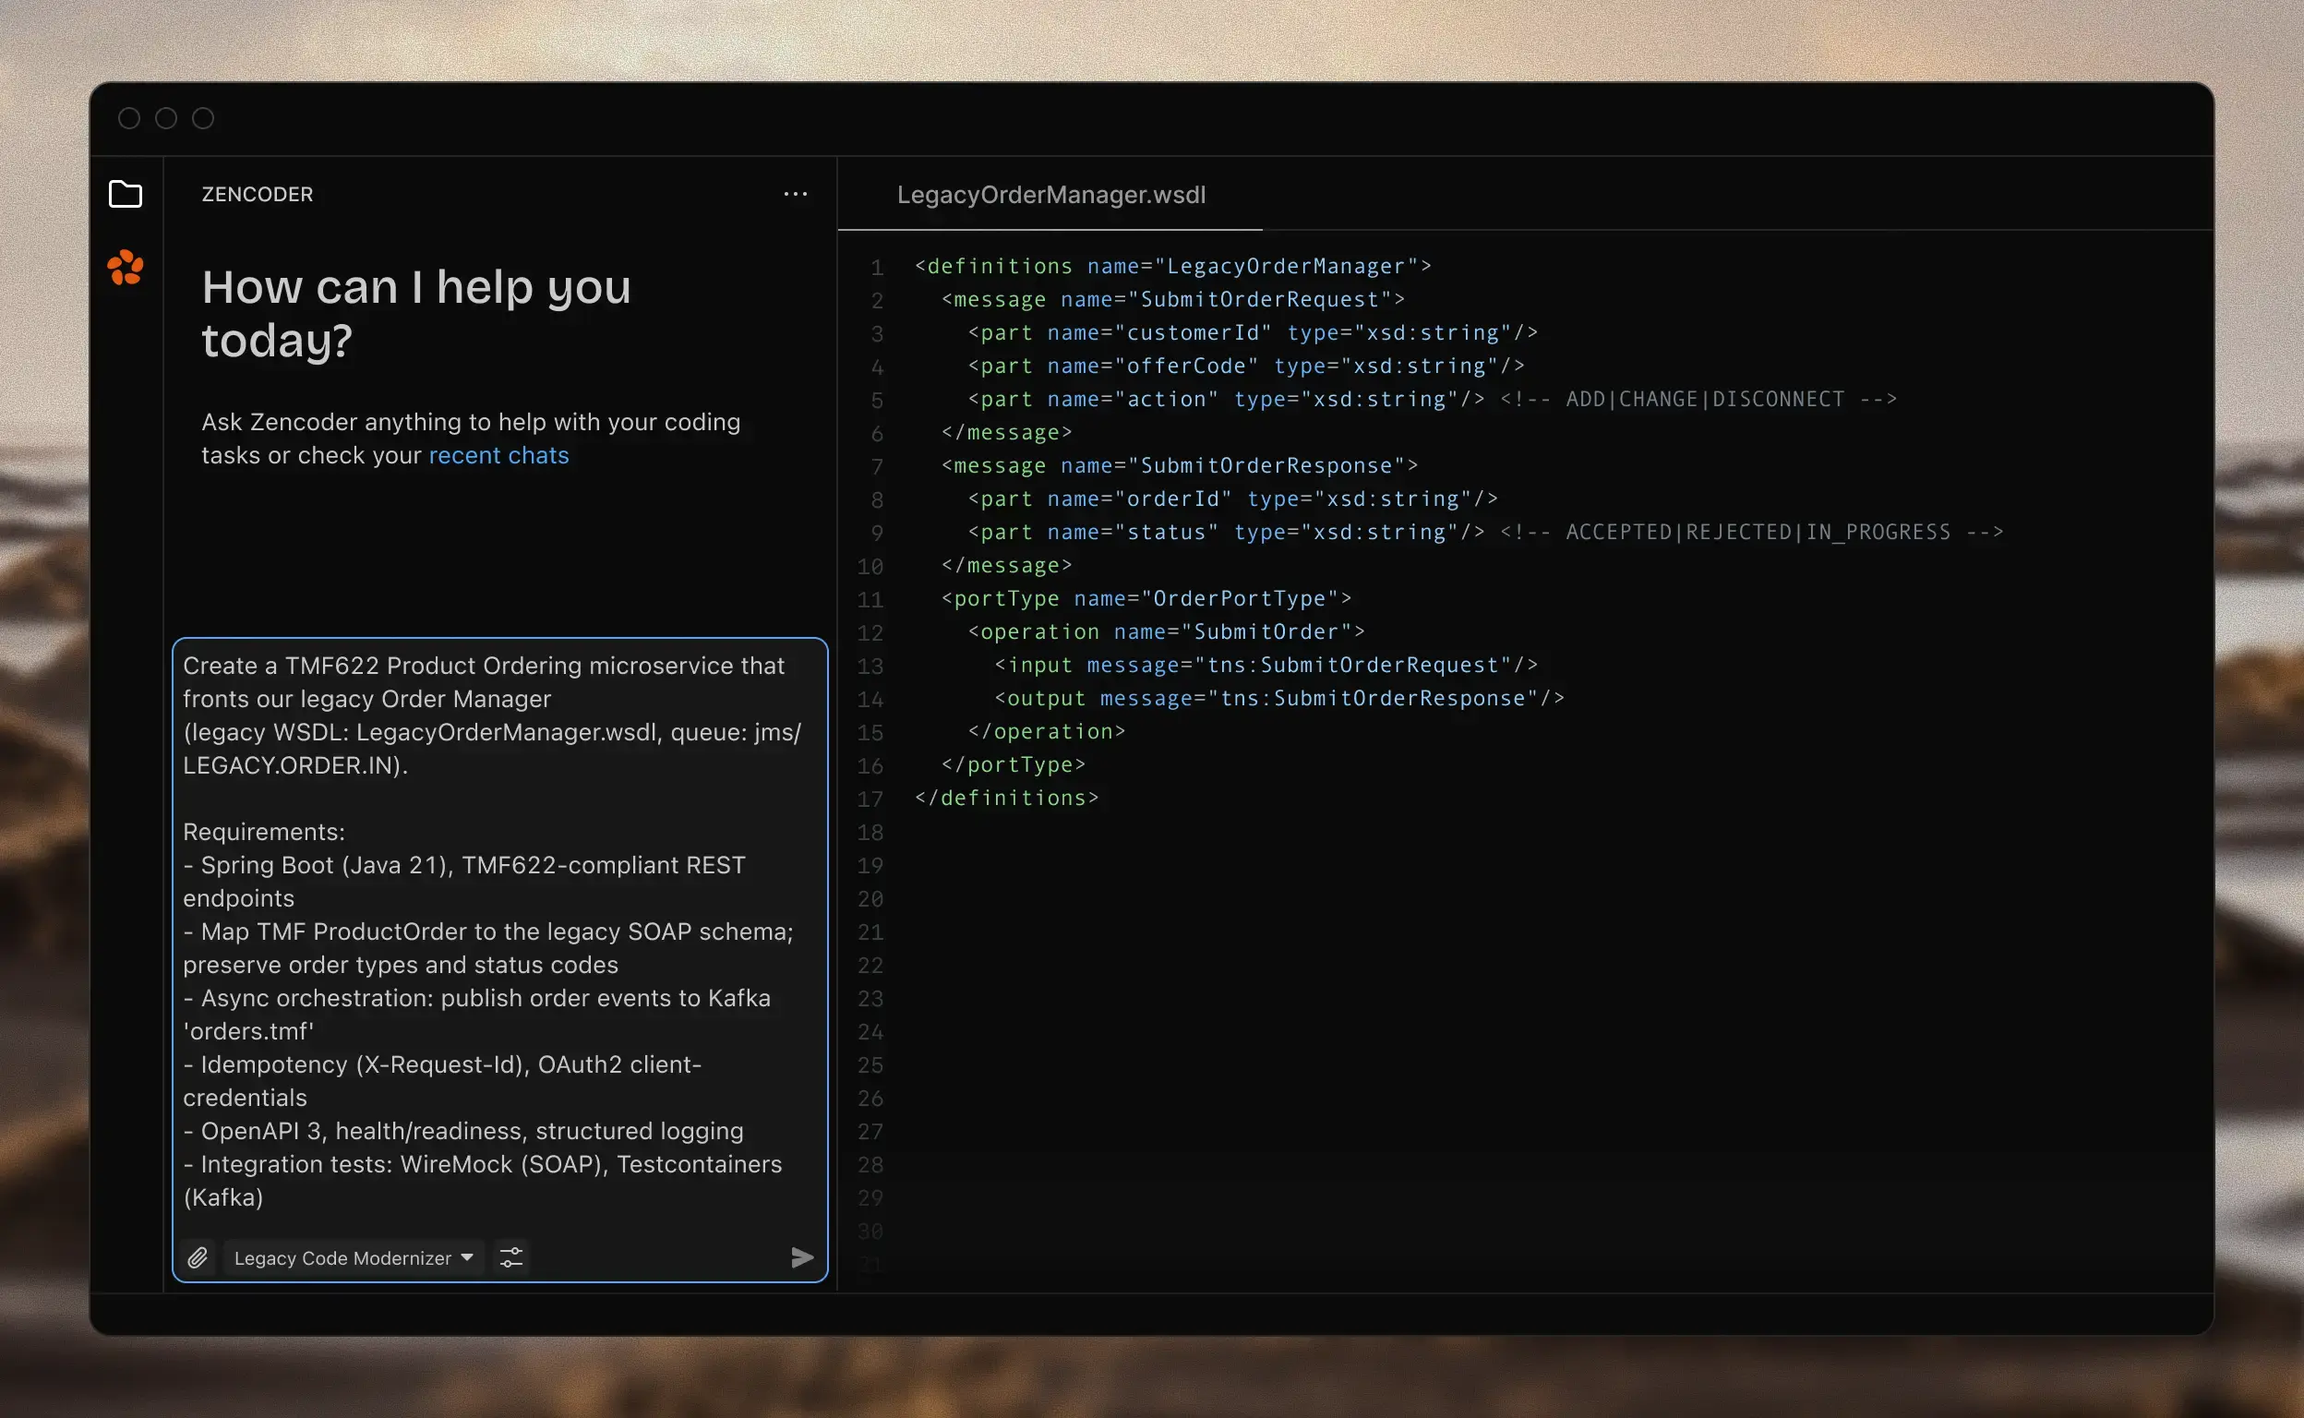Open the sliders settings icon beside agent selector
Screen dimensions: 2304x1418
coord(511,1257)
